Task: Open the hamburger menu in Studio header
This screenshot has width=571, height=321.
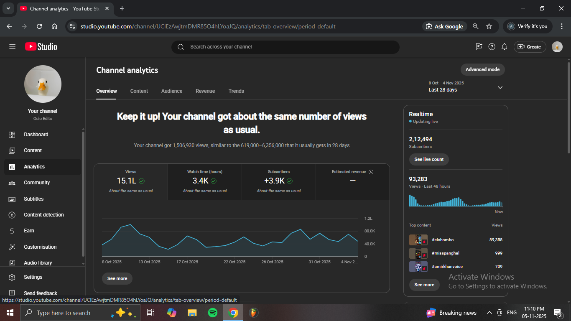Action: click(x=12, y=47)
